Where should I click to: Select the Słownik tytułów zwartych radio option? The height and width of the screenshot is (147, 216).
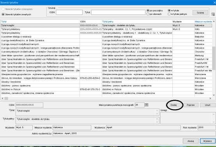coord(3,14)
